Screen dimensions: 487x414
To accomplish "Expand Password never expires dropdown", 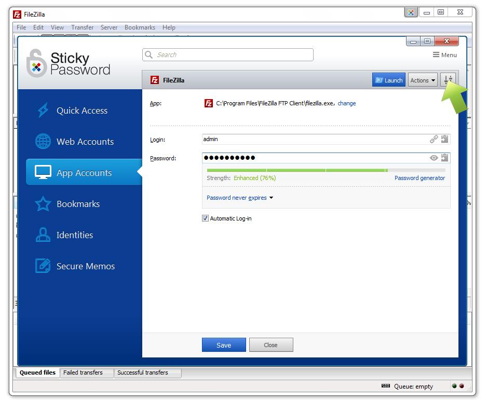I will coord(240,198).
